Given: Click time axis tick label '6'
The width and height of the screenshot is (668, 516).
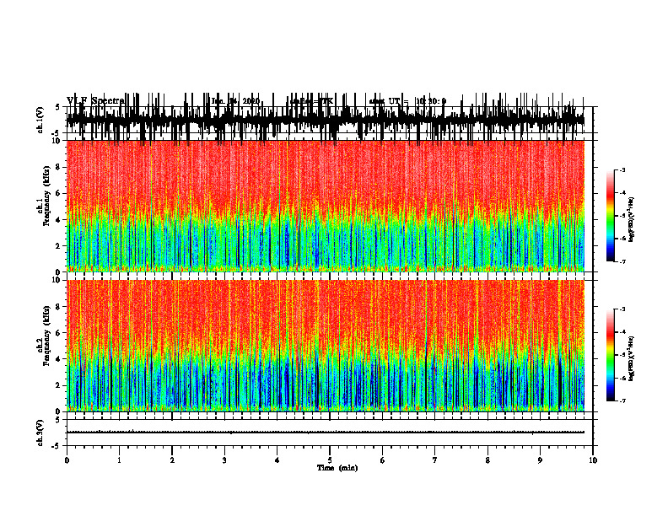Looking at the screenshot, I should tap(383, 460).
